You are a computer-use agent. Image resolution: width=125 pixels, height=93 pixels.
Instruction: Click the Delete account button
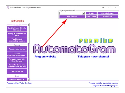91,13
